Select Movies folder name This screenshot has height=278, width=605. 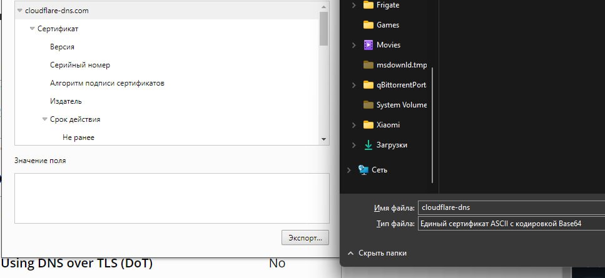[389, 45]
